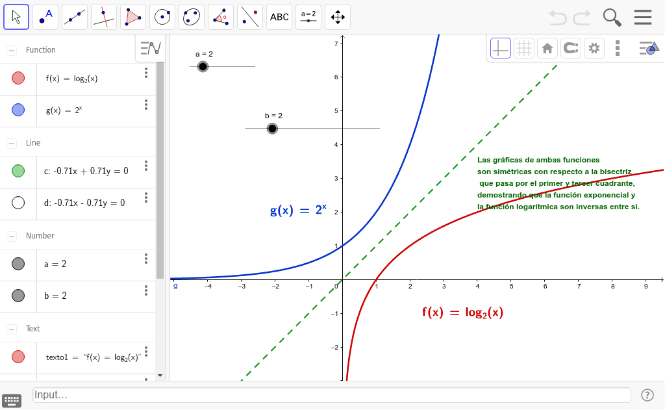Click the graphics style bar toggle icon

coord(649,48)
